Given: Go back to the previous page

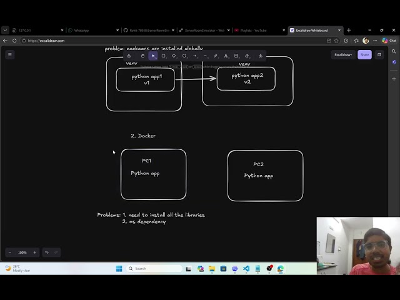Looking at the screenshot, I should pos(5,41).
